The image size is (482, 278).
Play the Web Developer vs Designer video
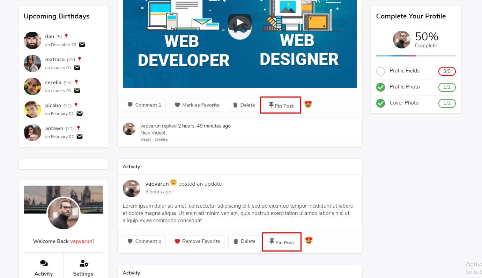[240, 23]
